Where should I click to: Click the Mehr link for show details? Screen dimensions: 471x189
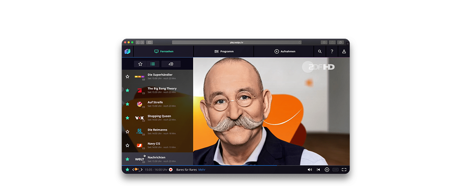[202, 170]
